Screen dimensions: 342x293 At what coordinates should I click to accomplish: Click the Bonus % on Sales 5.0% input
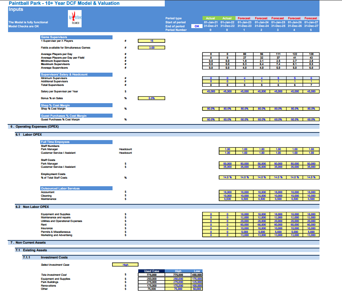pyautogui.click(x=152, y=98)
